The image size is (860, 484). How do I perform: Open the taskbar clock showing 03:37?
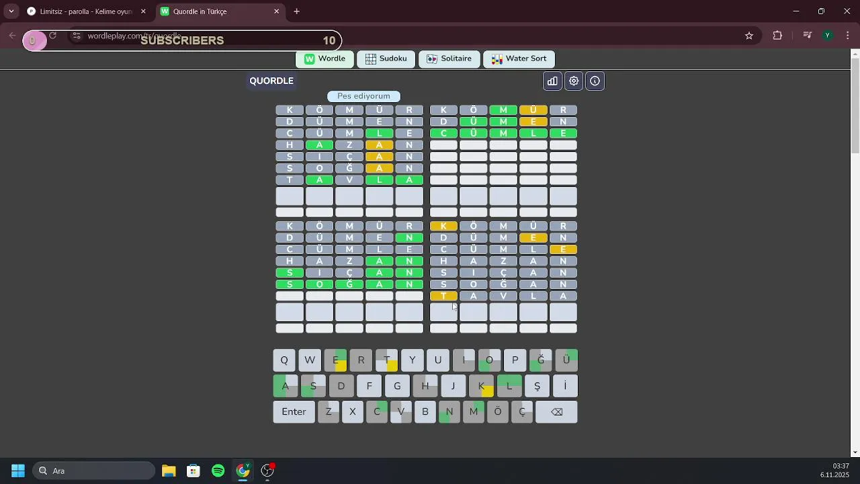835,471
